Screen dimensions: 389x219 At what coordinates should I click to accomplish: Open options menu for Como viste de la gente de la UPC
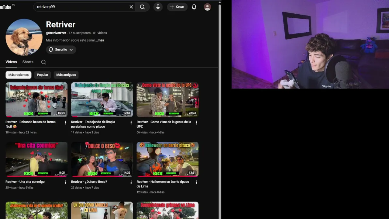click(196, 123)
